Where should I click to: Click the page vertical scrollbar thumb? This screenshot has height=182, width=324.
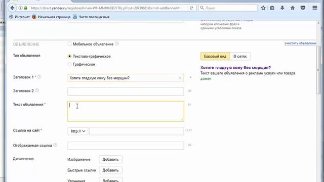[318, 70]
